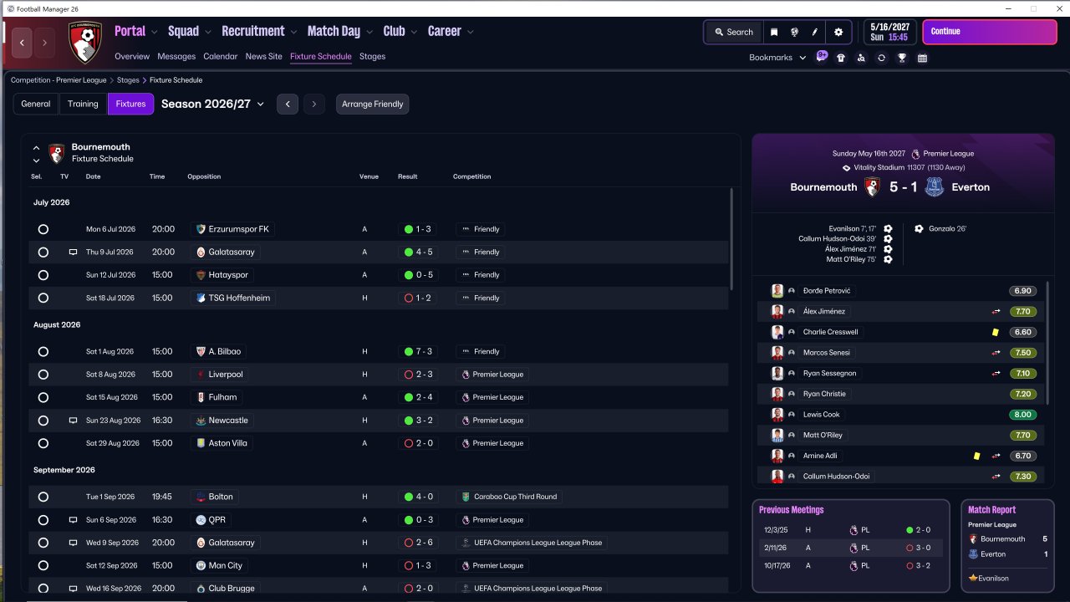Expand the Squad menu dropdown arrow
Image resolution: width=1070 pixels, height=602 pixels.
coord(208,32)
